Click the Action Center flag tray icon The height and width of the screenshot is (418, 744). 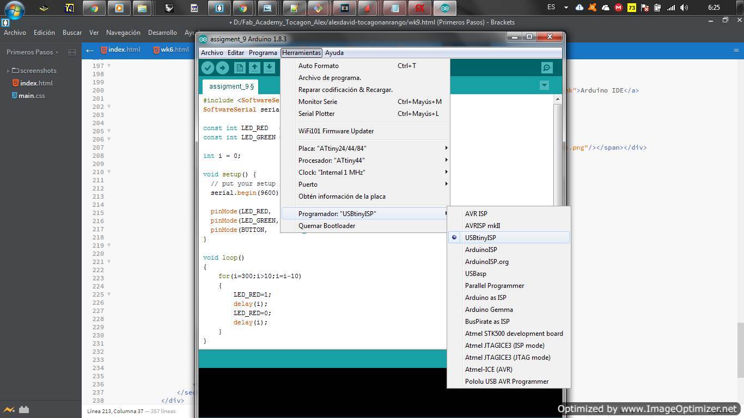pyautogui.click(x=645, y=8)
